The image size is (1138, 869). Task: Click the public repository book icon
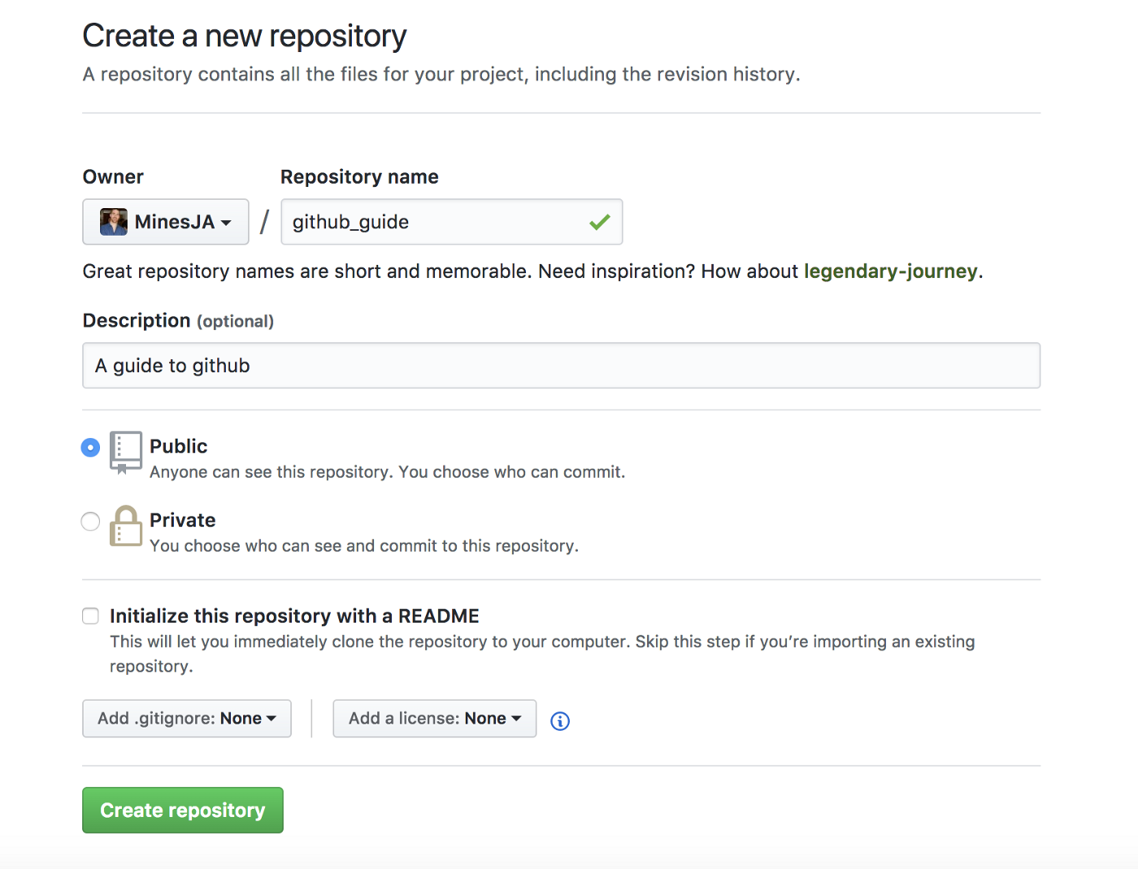[x=126, y=452]
